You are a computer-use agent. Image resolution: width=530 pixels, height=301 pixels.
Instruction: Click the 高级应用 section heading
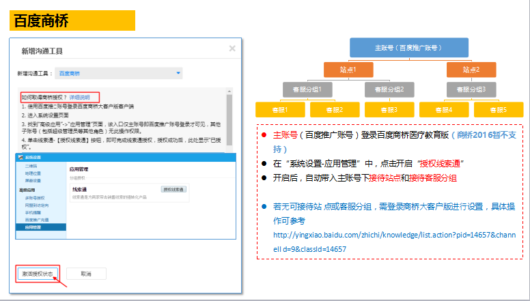pos(27,190)
